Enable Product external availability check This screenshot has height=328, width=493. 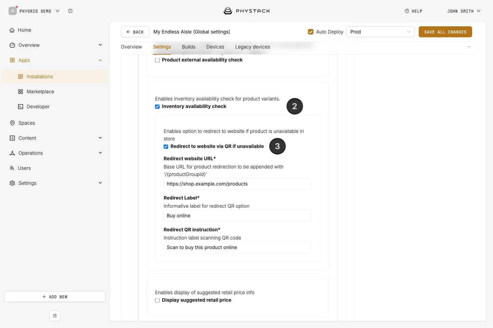point(157,60)
